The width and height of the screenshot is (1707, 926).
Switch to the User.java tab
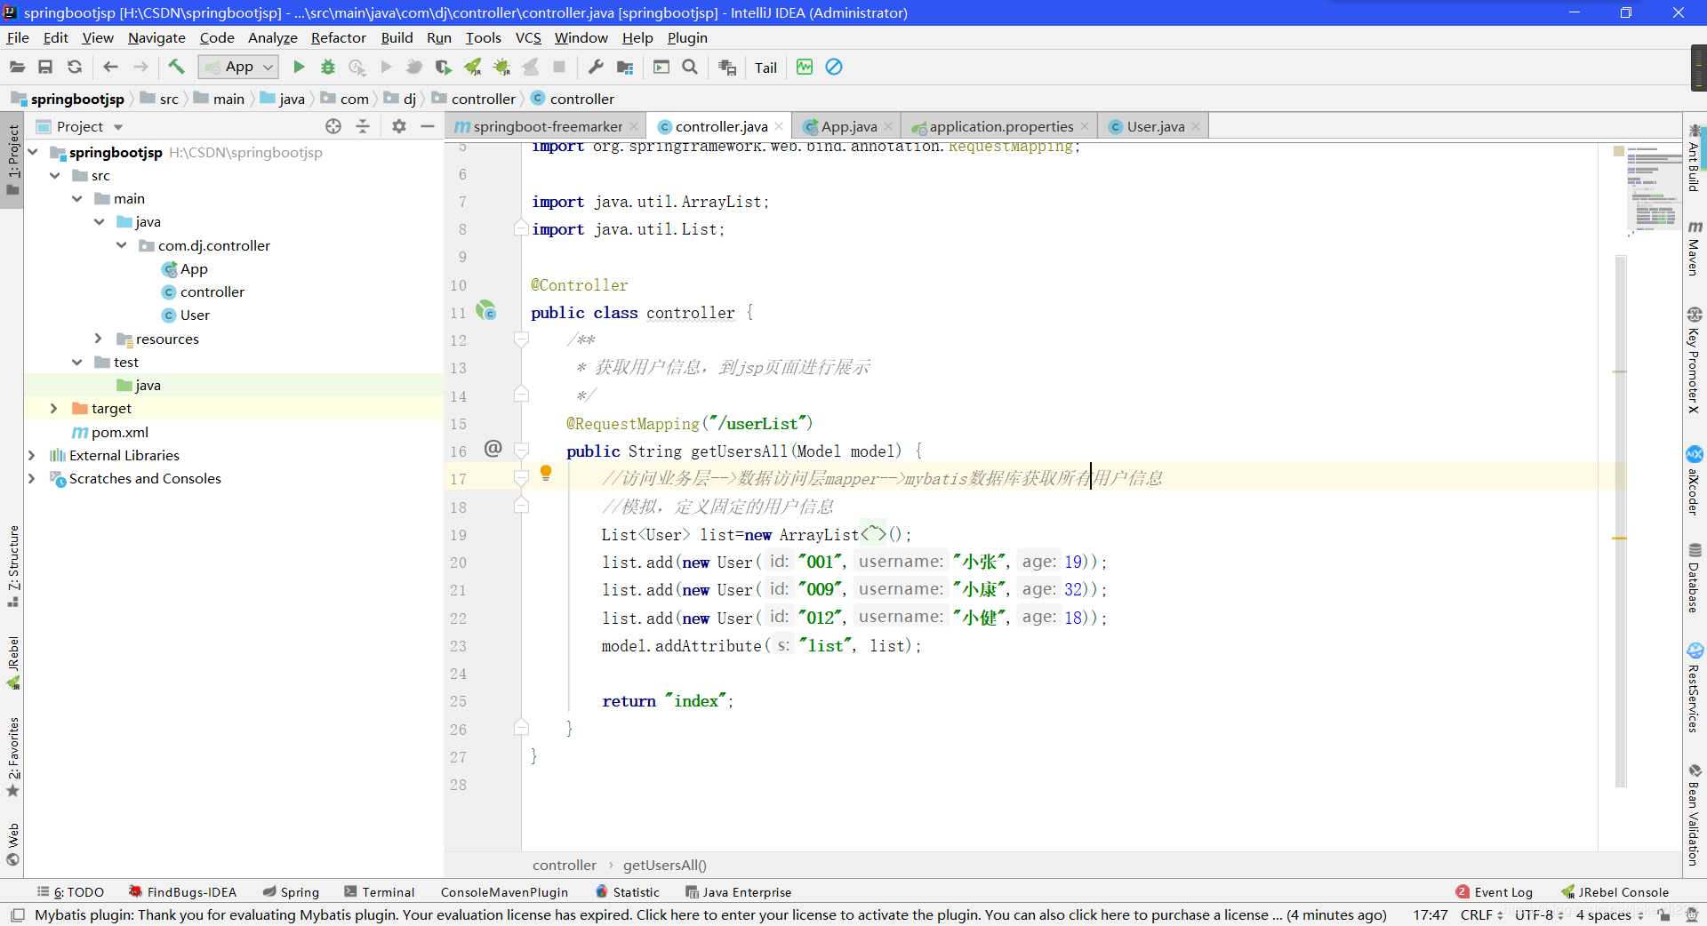(1155, 126)
